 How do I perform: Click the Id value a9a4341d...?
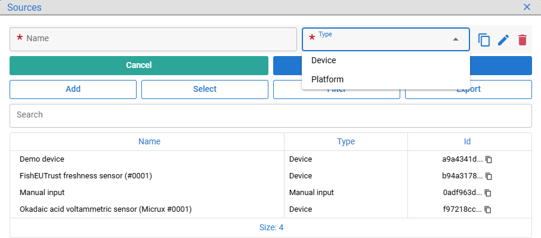click(x=462, y=159)
